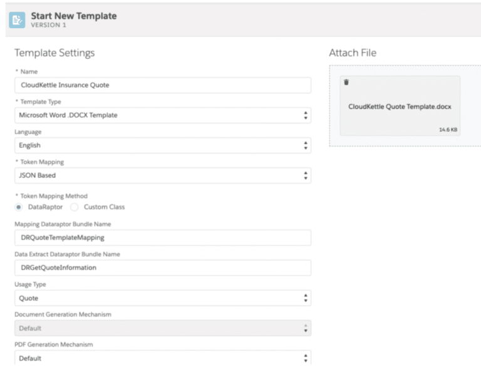
Task: Click the CloudKettle Quote Template.docx file card
Action: (400, 106)
